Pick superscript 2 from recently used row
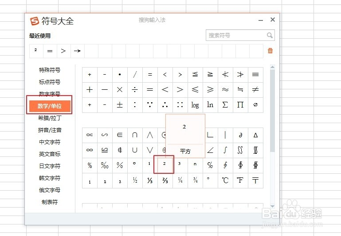The height and width of the screenshot is (236, 341). click(x=36, y=51)
